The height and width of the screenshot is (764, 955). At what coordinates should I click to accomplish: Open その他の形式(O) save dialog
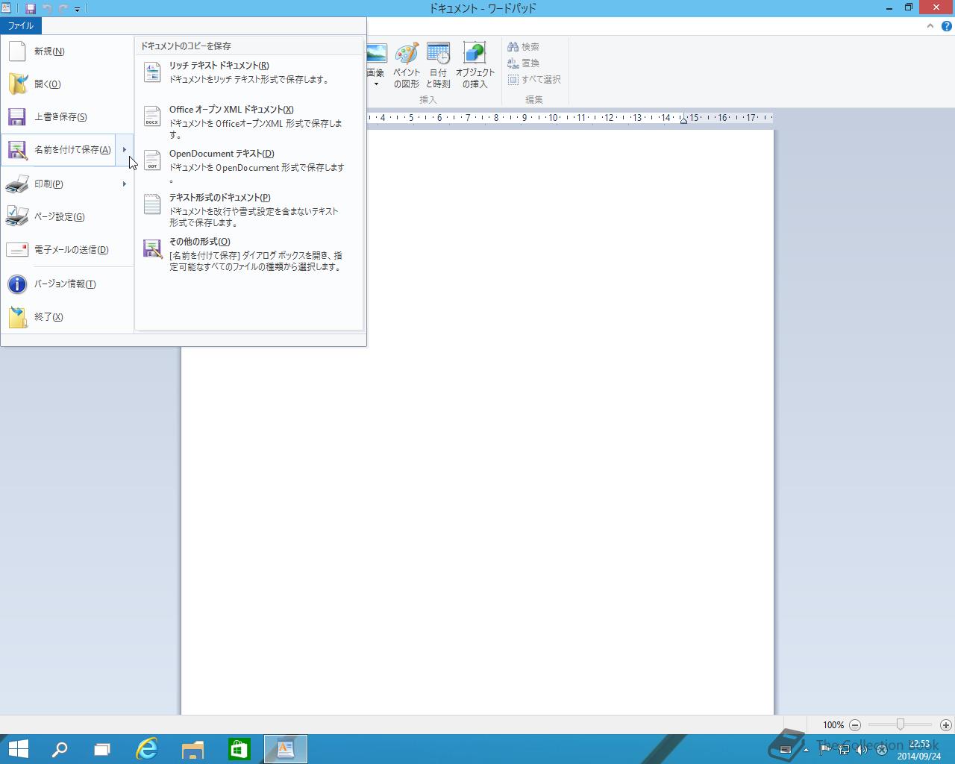[x=248, y=253]
